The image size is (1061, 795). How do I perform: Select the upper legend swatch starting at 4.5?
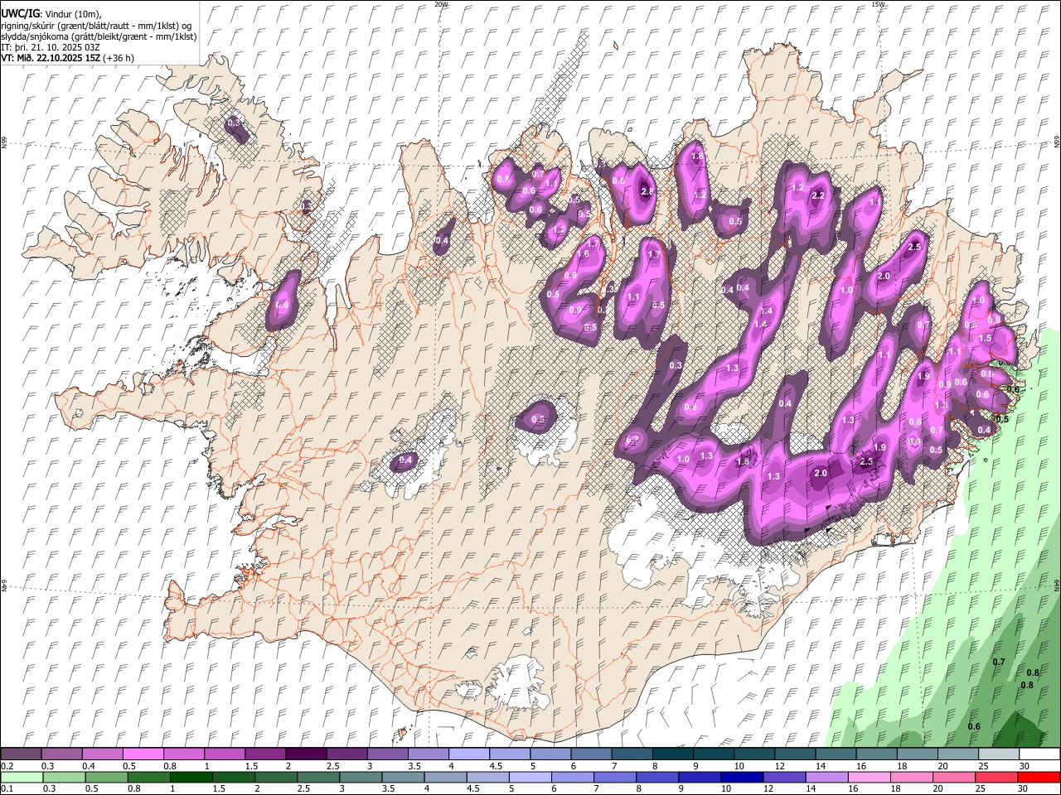tap(508, 754)
